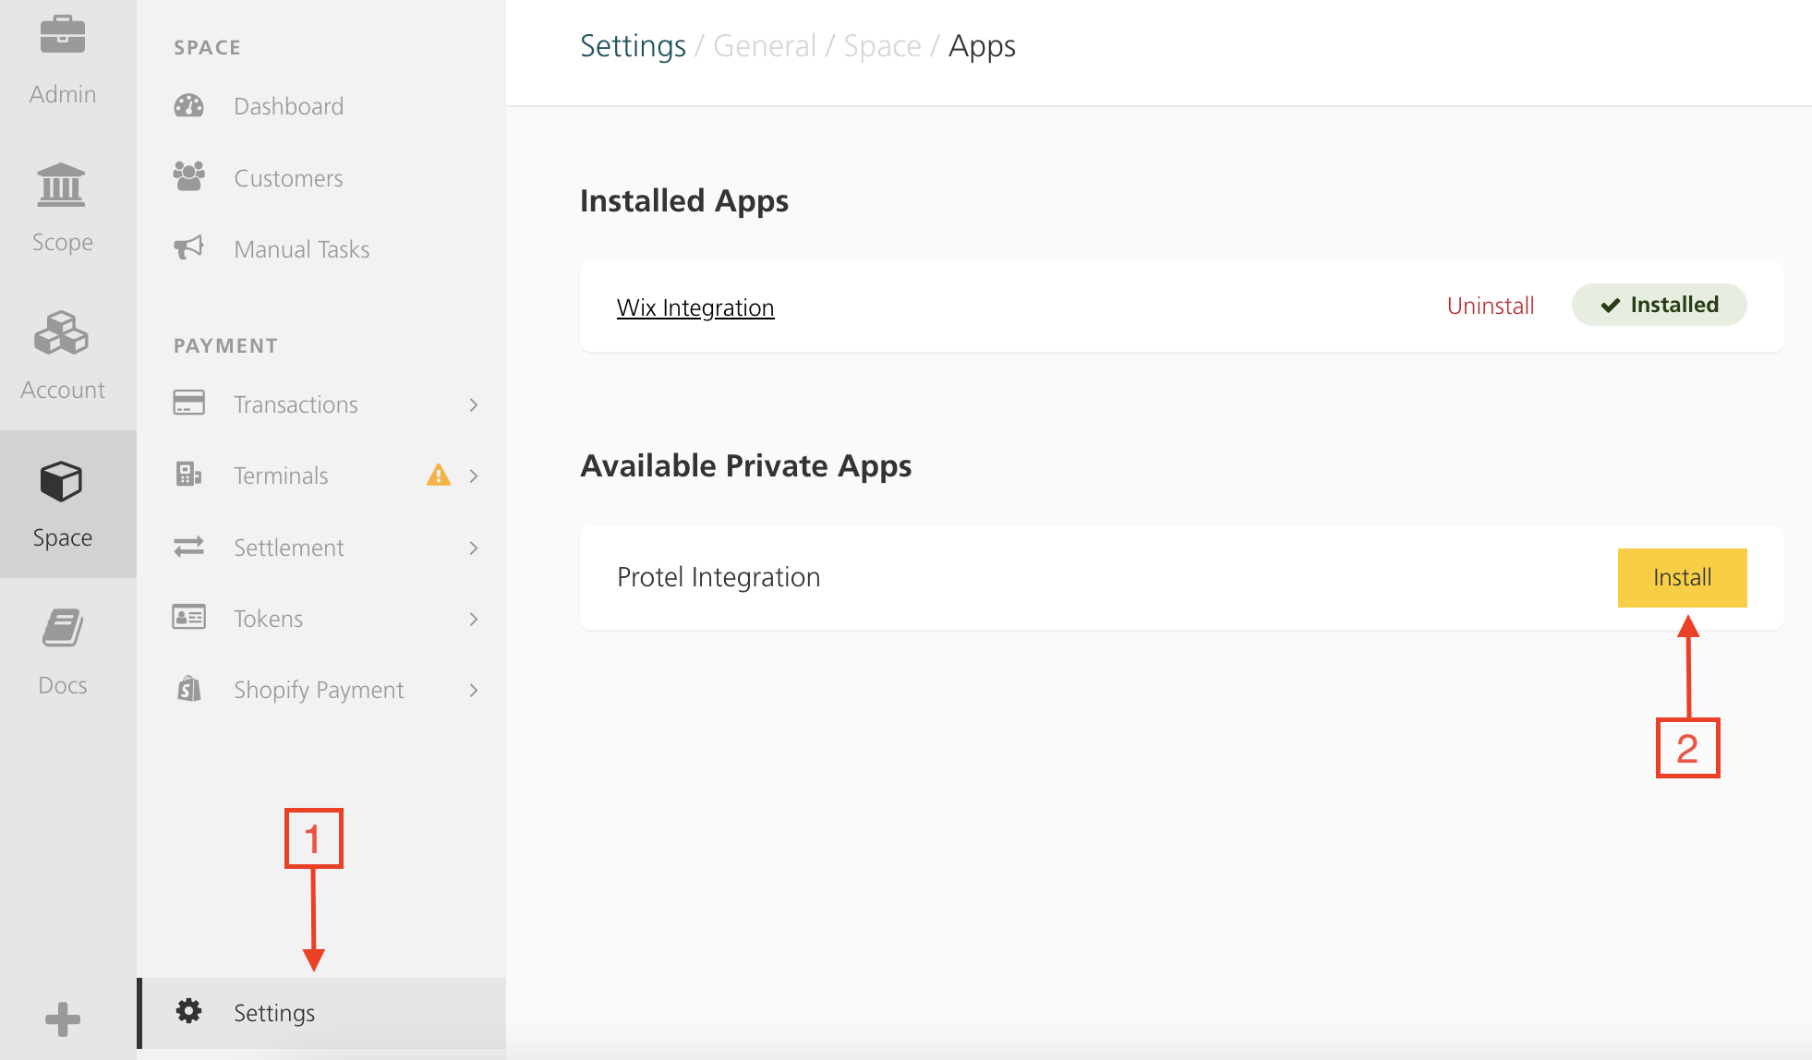Viewport: 1812px width, 1060px height.
Task: Click the warning triangle beside Terminals
Action: click(x=439, y=475)
